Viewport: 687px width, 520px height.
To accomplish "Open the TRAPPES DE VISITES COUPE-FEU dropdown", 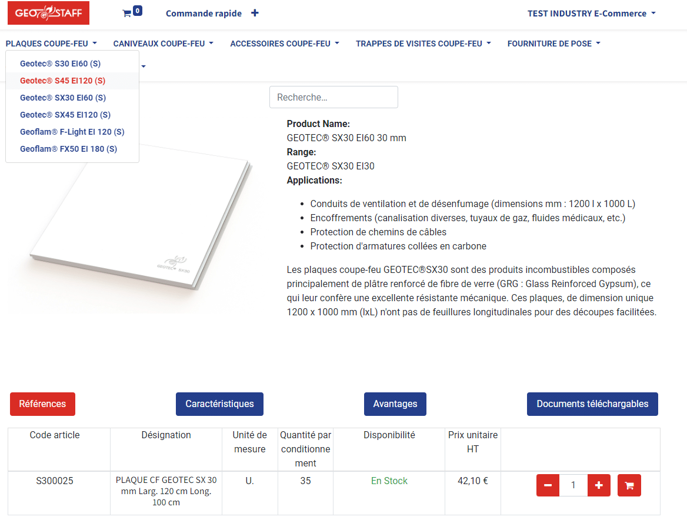I will (x=422, y=43).
